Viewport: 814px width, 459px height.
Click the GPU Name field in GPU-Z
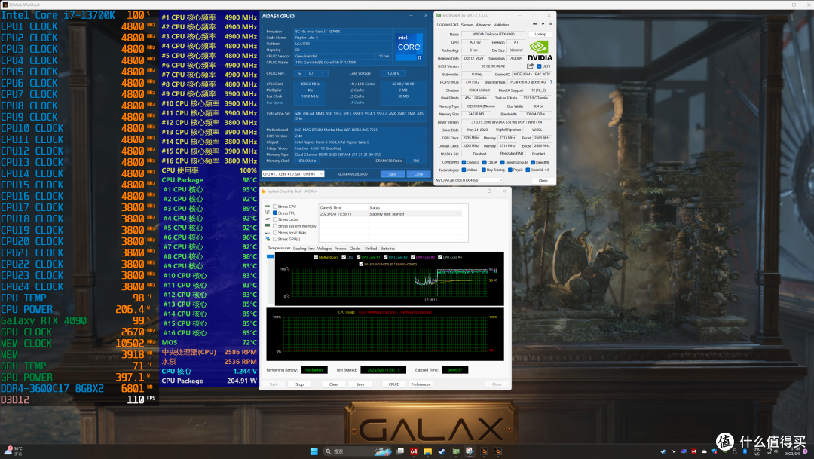point(493,34)
